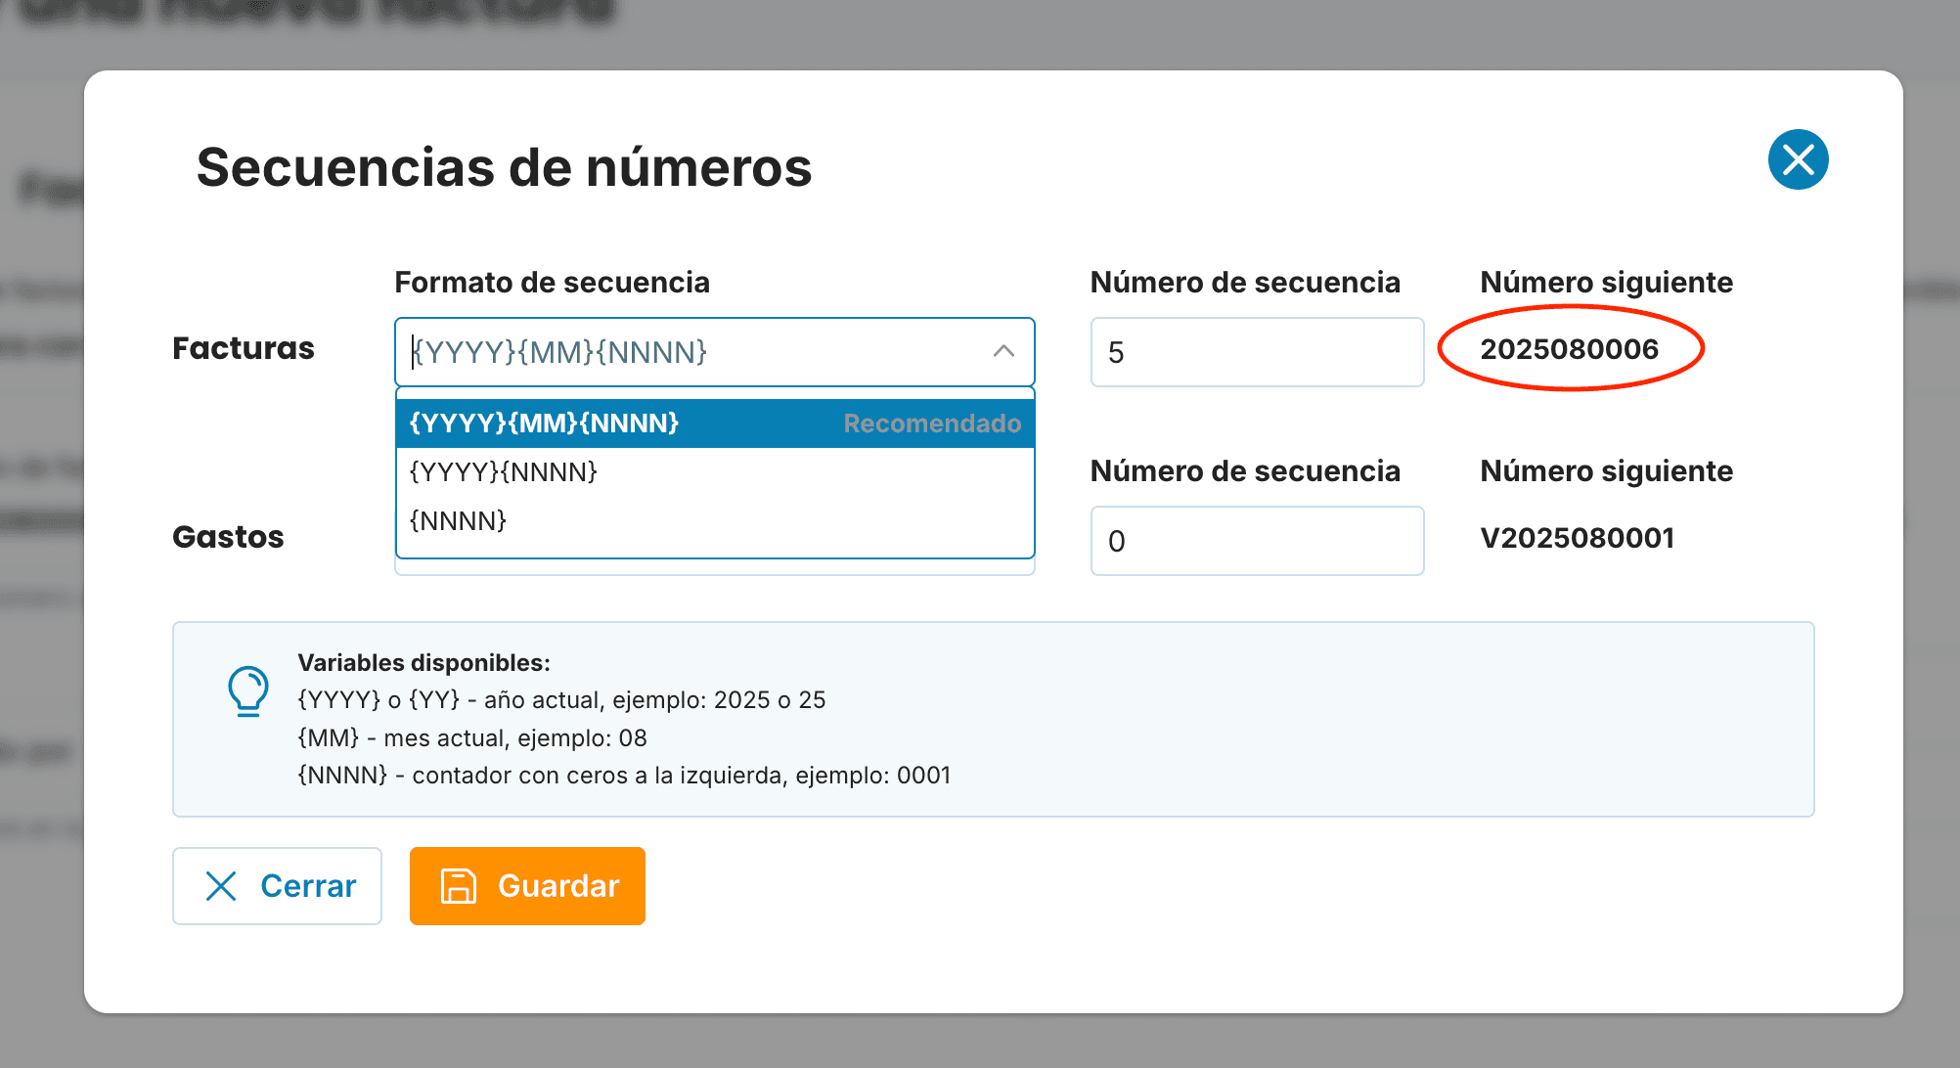The image size is (1960, 1068).
Task: Click the Secuencias de números title
Action: 504,167
